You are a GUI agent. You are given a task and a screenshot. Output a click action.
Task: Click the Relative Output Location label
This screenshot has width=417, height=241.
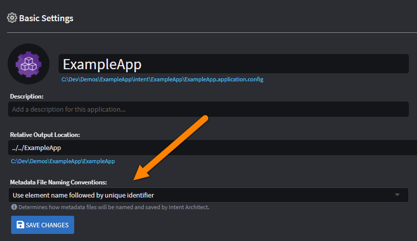pyautogui.click(x=45, y=134)
